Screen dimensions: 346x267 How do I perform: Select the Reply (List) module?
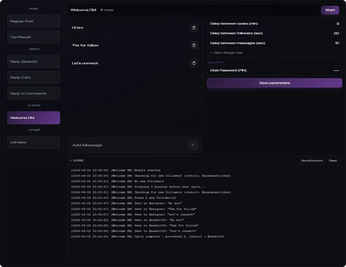tap(34, 77)
